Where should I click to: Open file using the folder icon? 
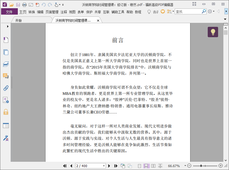pos(11,5)
